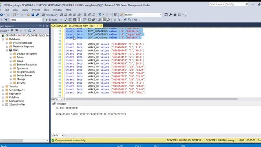Screen dimensions: 261x147
Task: Click the Save All icon
Action: [37, 15]
